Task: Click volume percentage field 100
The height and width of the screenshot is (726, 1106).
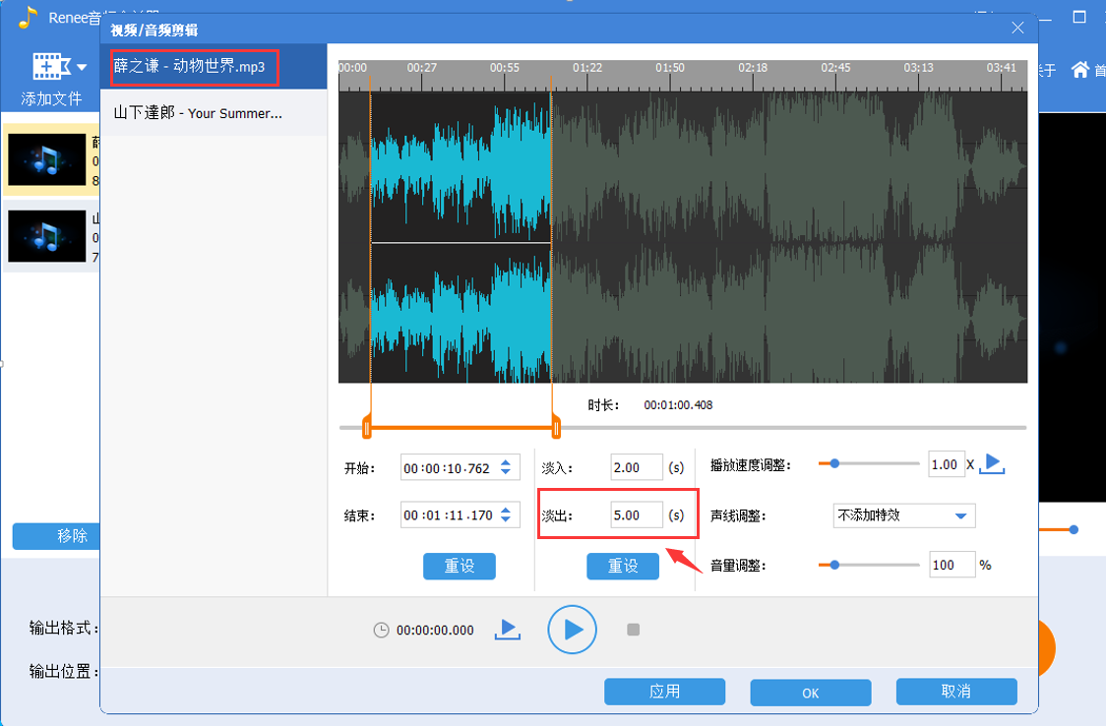Action: (952, 565)
